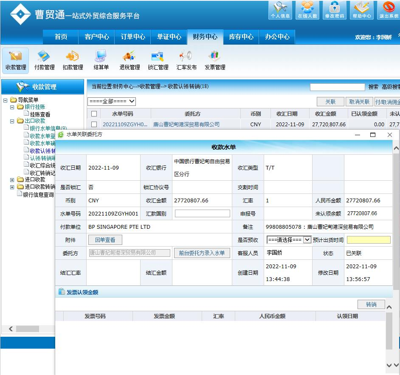Select the 付款管理 toolbar icon
Screen dimensions: 400x375
pyautogui.click(x=45, y=60)
